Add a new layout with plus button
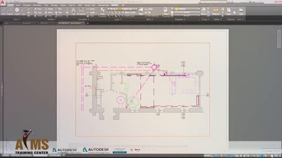The image size is (282, 158). pos(63,155)
